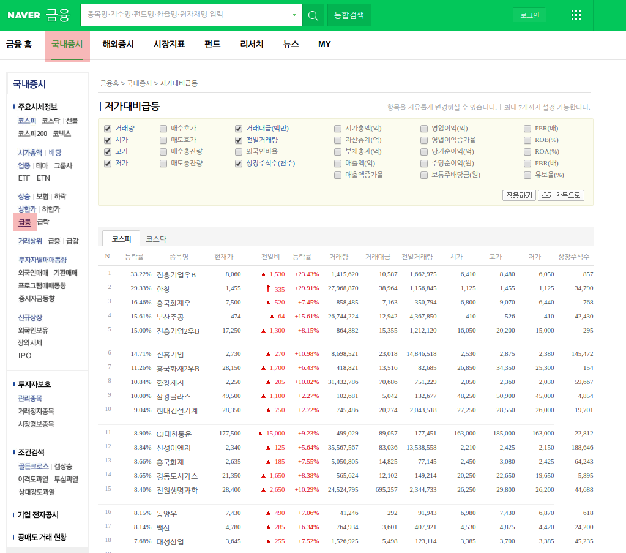Check the 매수호가 checkbox

(163, 129)
